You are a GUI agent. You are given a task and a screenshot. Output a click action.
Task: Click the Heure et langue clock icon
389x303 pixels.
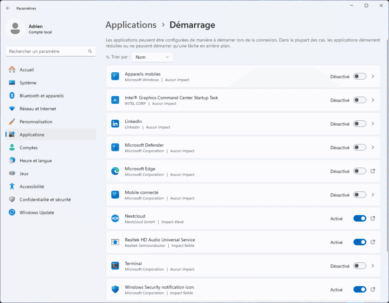pyautogui.click(x=12, y=160)
